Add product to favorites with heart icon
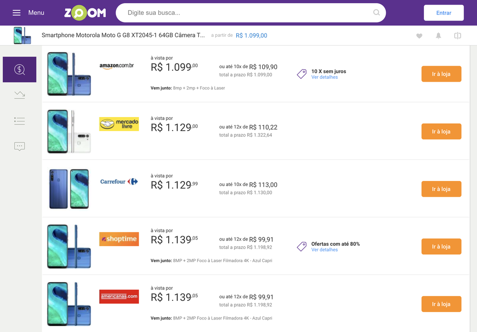 tap(419, 35)
